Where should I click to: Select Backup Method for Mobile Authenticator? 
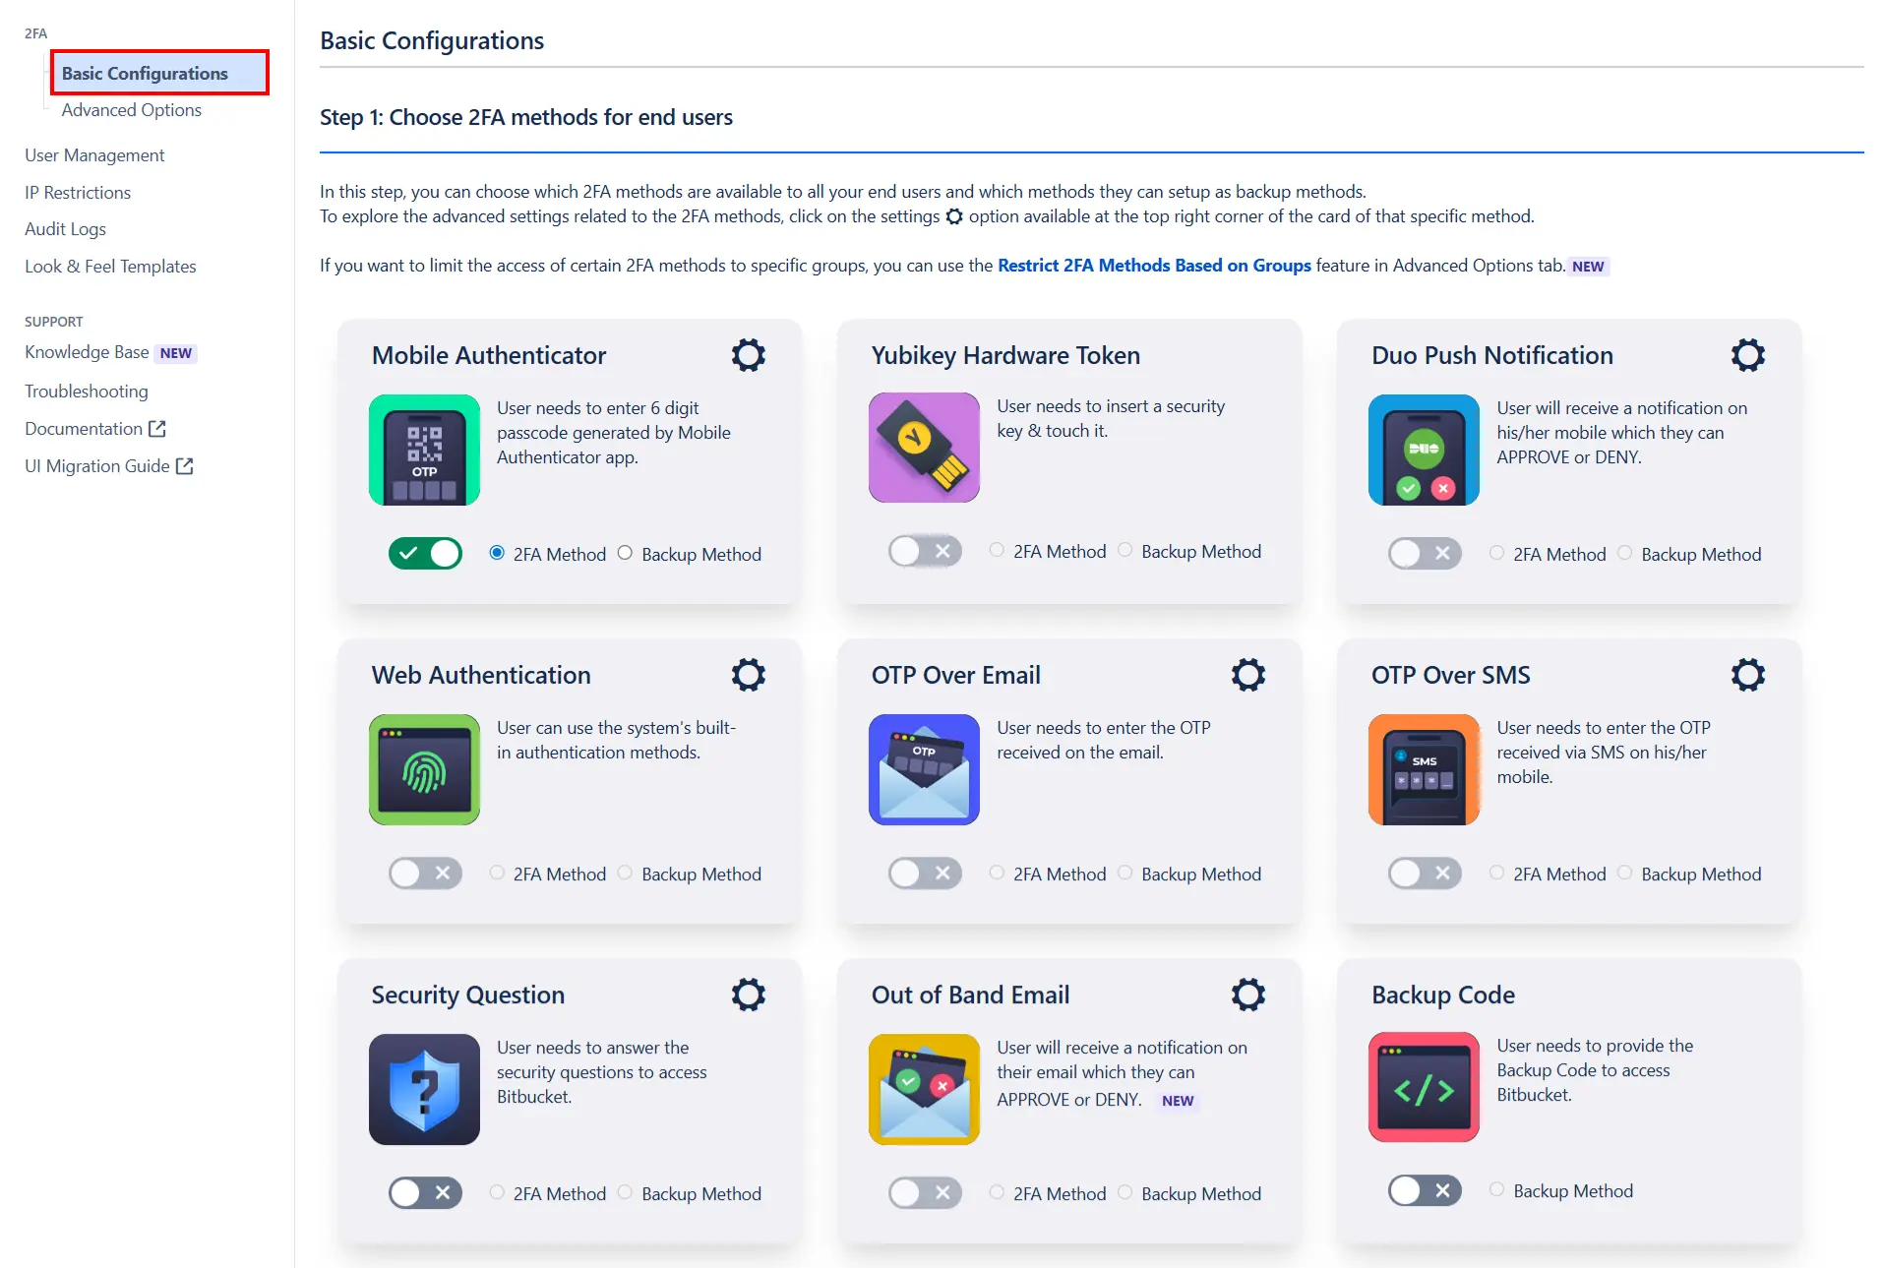(x=624, y=553)
